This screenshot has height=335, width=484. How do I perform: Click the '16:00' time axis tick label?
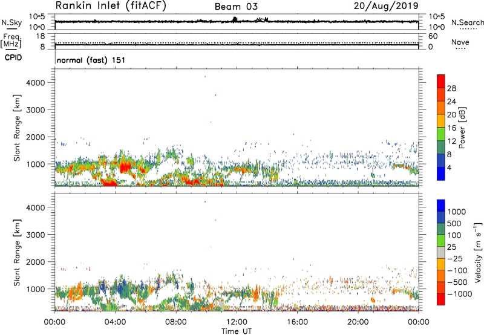[297, 322]
